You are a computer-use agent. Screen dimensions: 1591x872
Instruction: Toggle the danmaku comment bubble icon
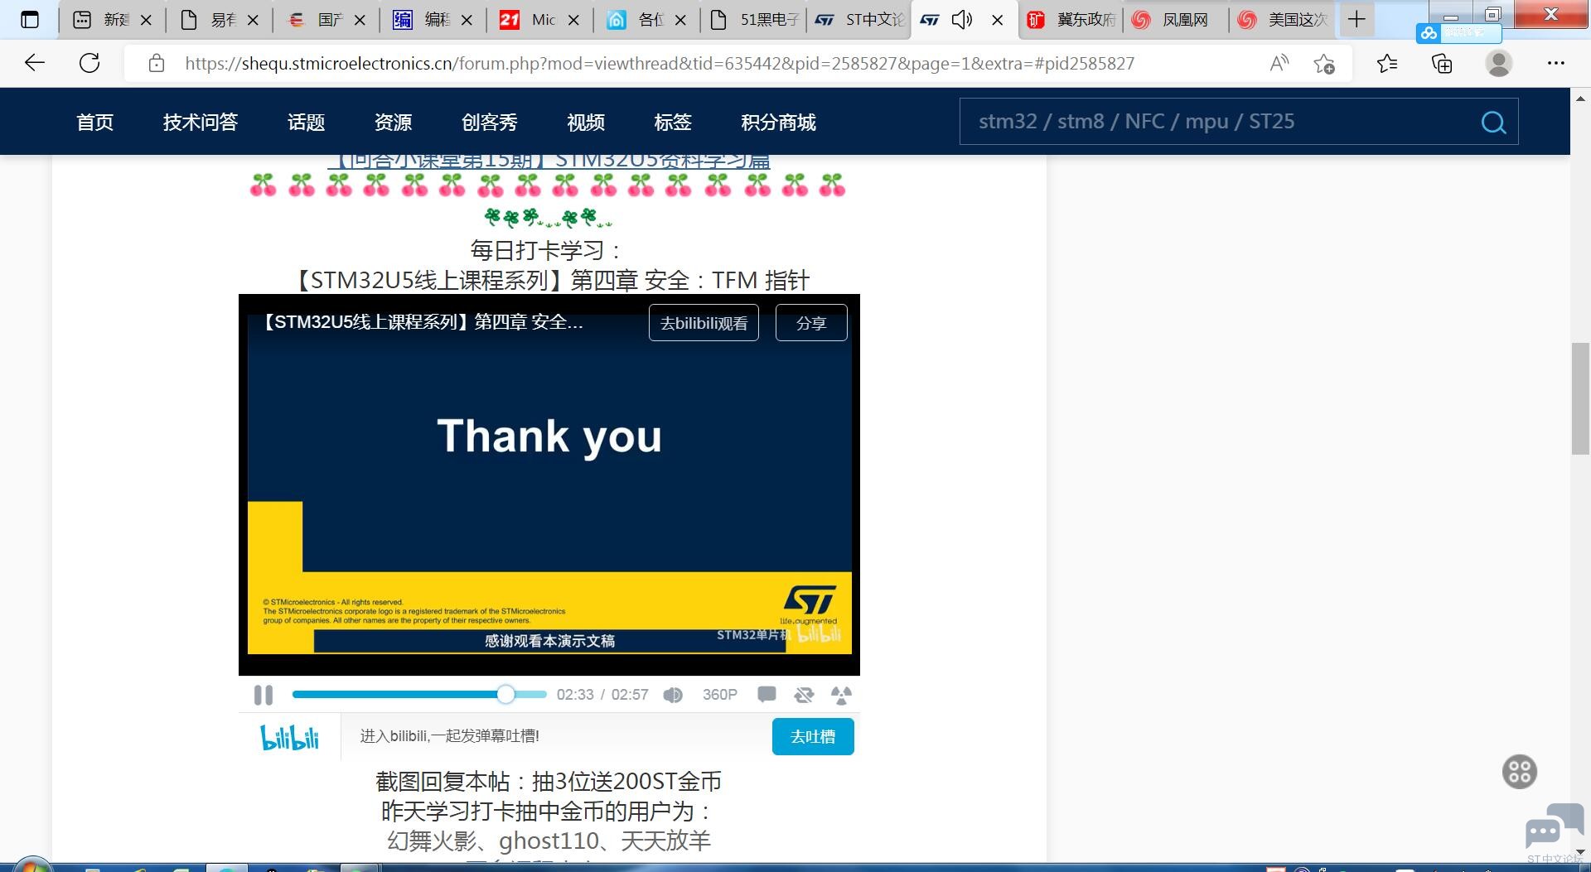766,695
